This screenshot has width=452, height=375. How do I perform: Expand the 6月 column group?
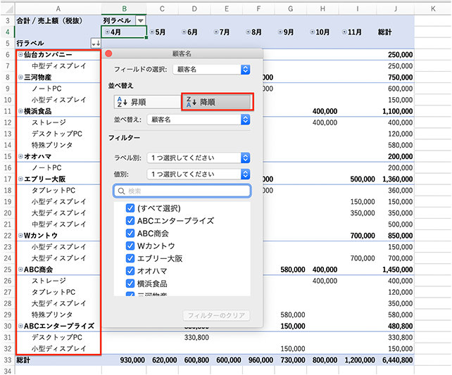click(184, 32)
